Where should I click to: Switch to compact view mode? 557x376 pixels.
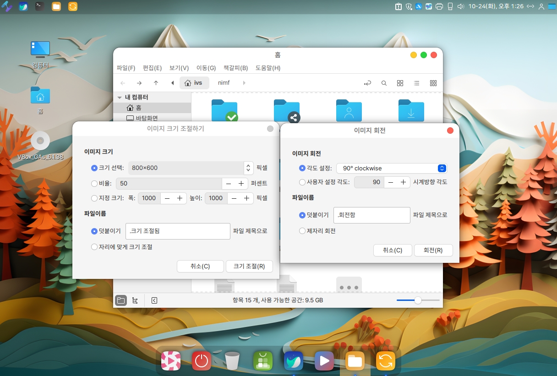pyautogui.click(x=433, y=83)
